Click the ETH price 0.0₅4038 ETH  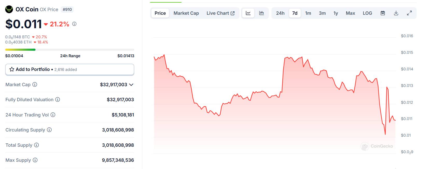[x=18, y=42]
